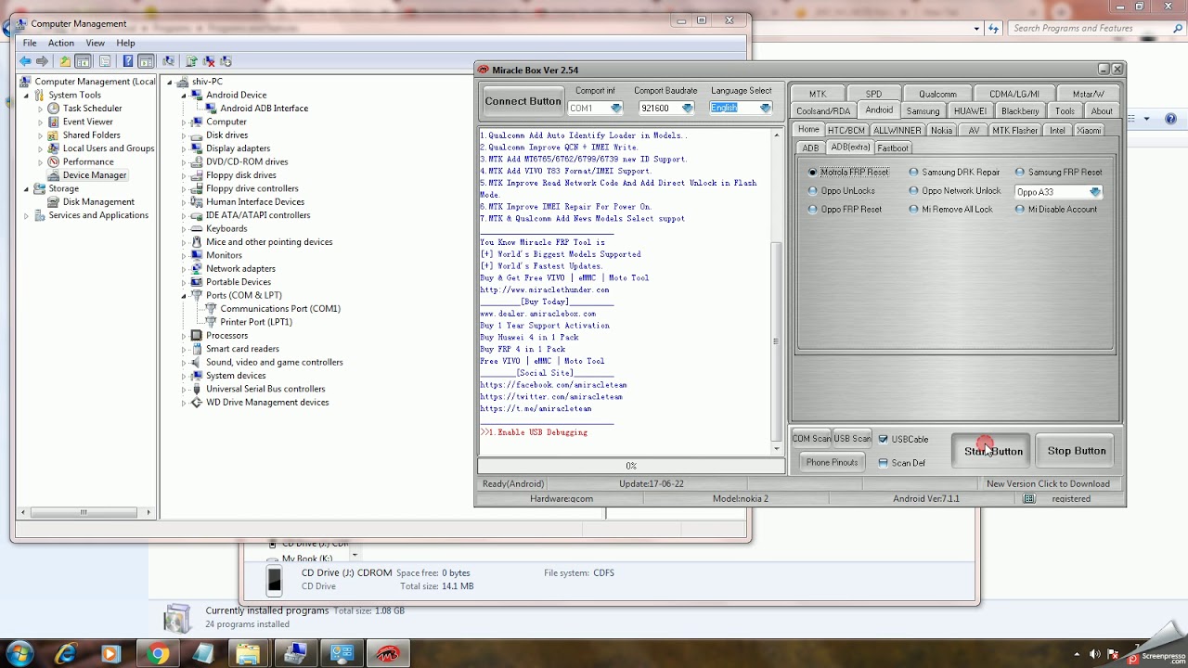
Task: Open the Action menu
Action: [61, 43]
